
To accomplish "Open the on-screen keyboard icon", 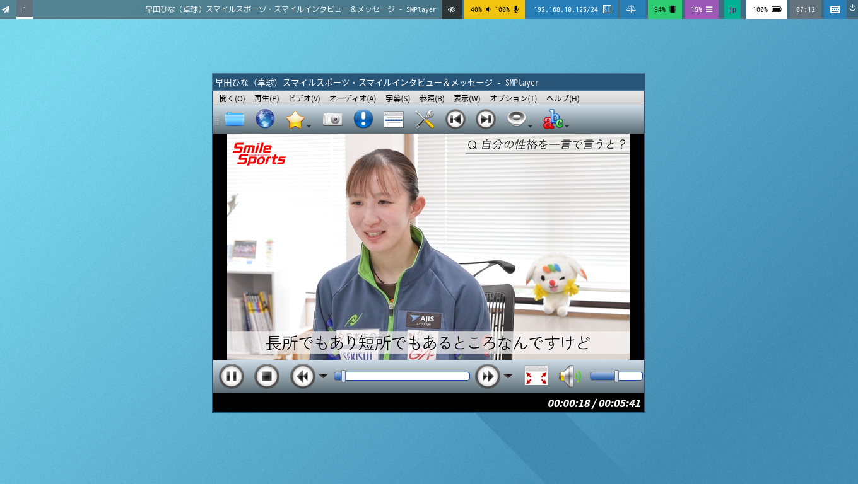I will [x=835, y=9].
